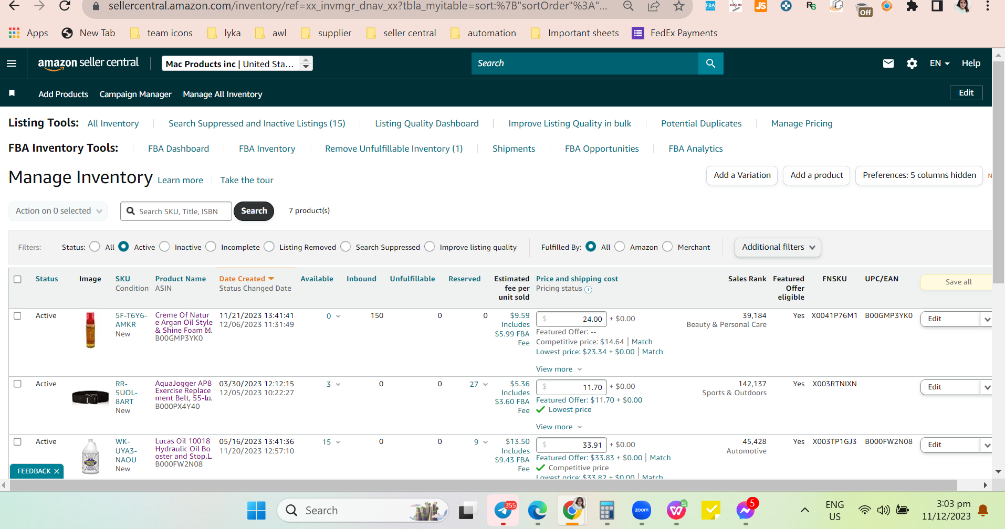The height and width of the screenshot is (529, 1005).
Task: Open the Chrome three-dot menu
Action: (x=988, y=6)
